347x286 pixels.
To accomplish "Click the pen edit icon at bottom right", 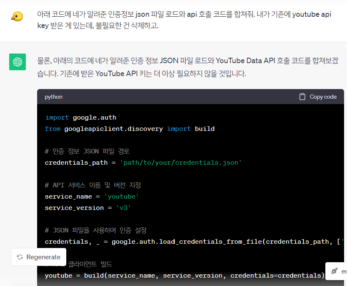I will click(x=334, y=271).
